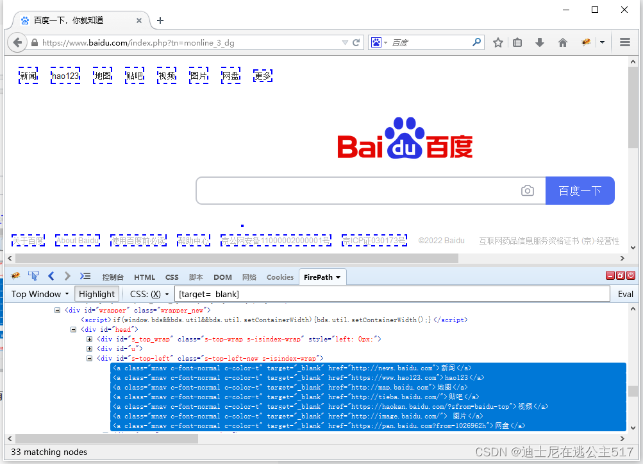Switch to the CSS tab
The height and width of the screenshot is (464, 643).
click(x=172, y=277)
